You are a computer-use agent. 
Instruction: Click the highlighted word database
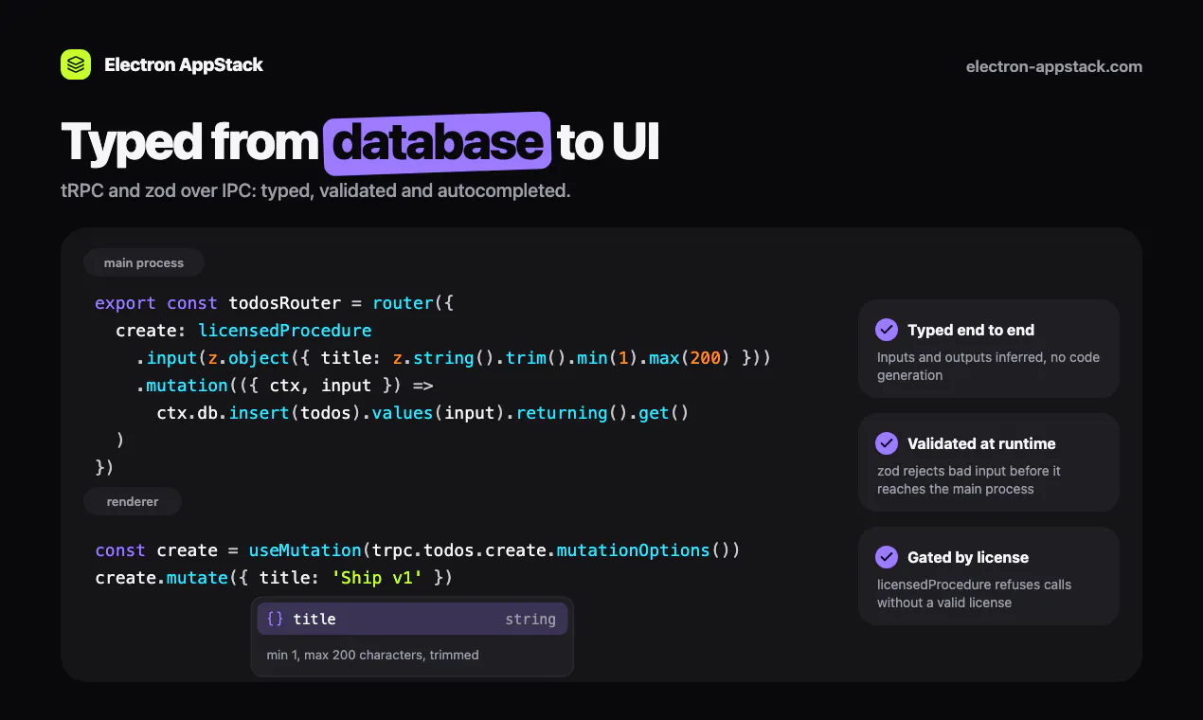click(x=437, y=143)
